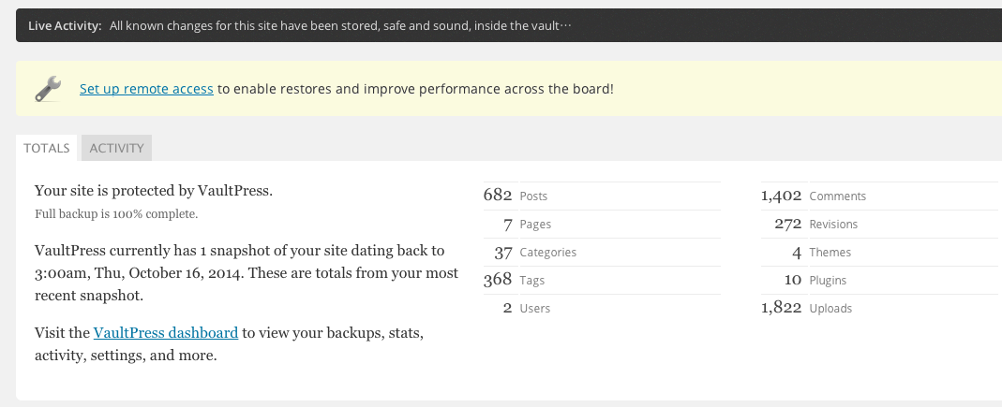This screenshot has width=1002, height=407.
Task: Click the Posts label
Action: click(533, 196)
